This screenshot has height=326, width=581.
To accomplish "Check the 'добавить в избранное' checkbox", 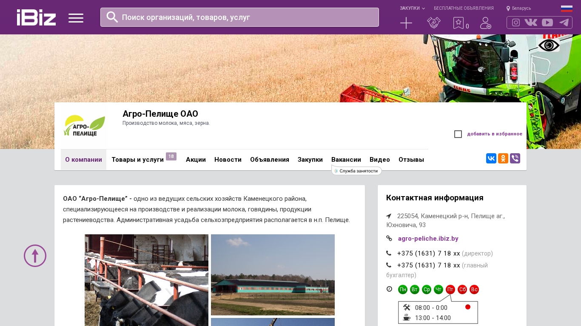I will (x=458, y=134).
